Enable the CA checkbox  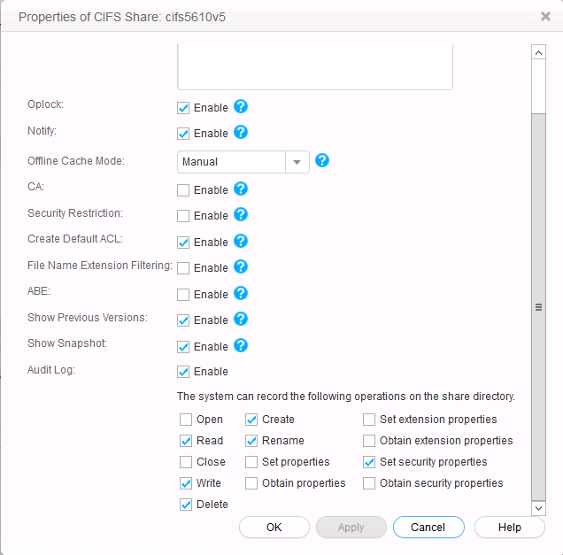point(183,190)
